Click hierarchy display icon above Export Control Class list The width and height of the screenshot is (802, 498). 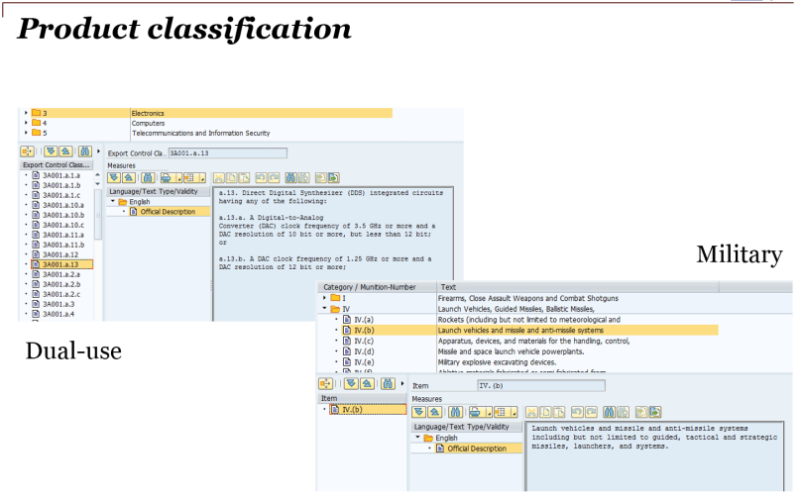pos(27,151)
